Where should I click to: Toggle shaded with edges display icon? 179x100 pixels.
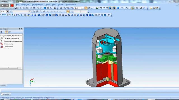click(114, 8)
